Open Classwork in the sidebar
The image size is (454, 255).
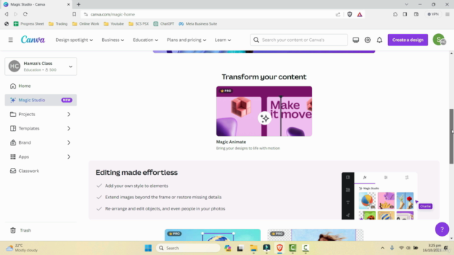pyautogui.click(x=41, y=171)
